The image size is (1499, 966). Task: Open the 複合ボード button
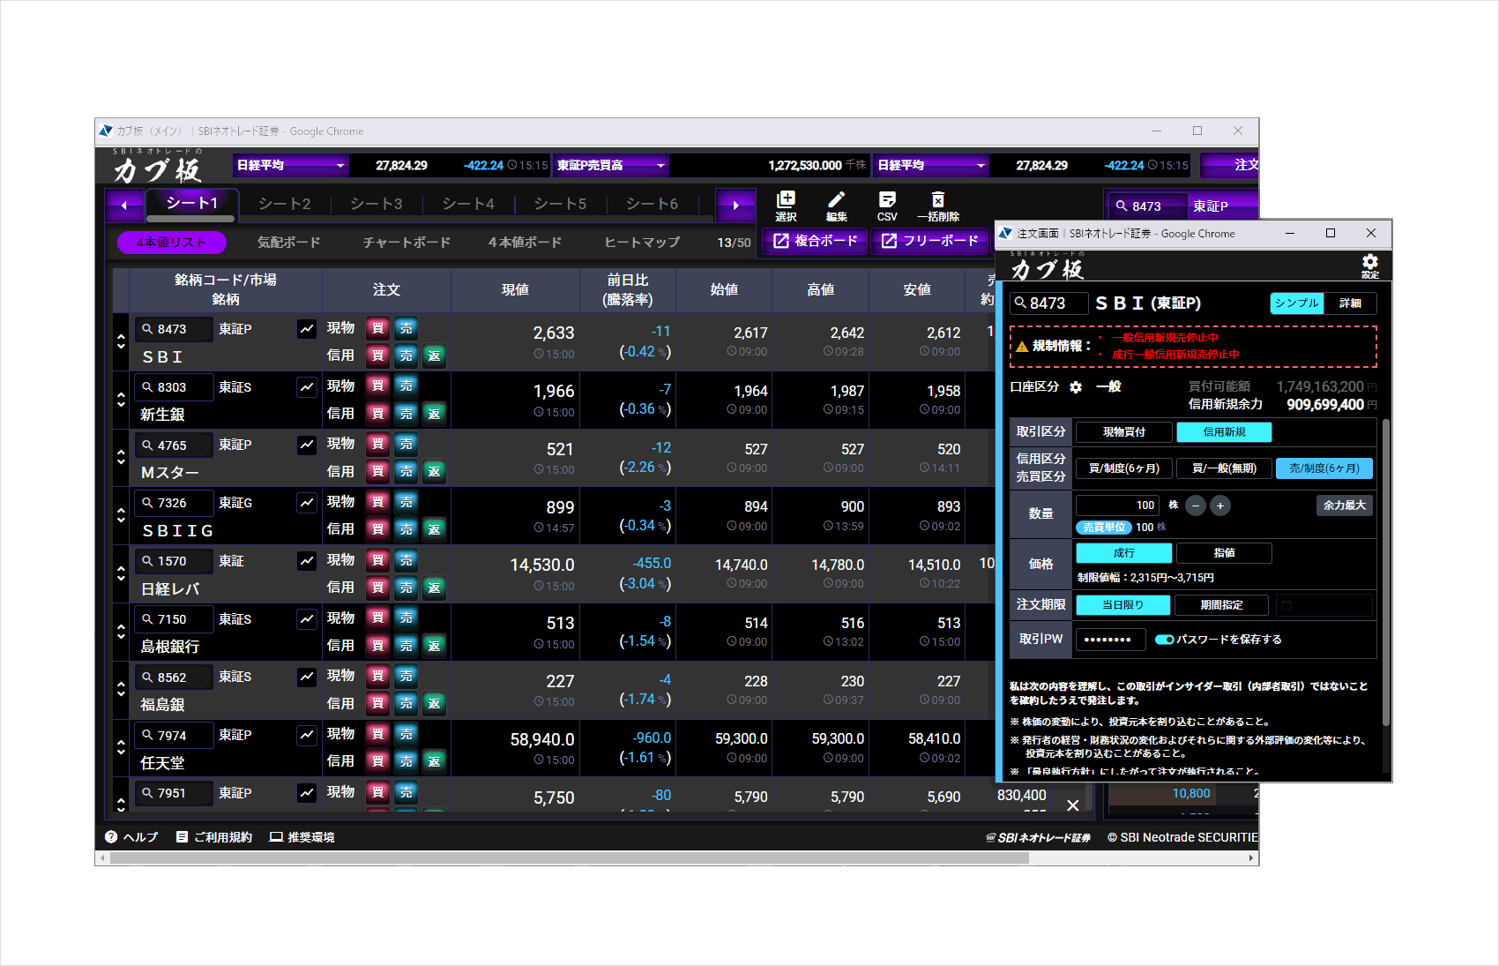coord(816,241)
